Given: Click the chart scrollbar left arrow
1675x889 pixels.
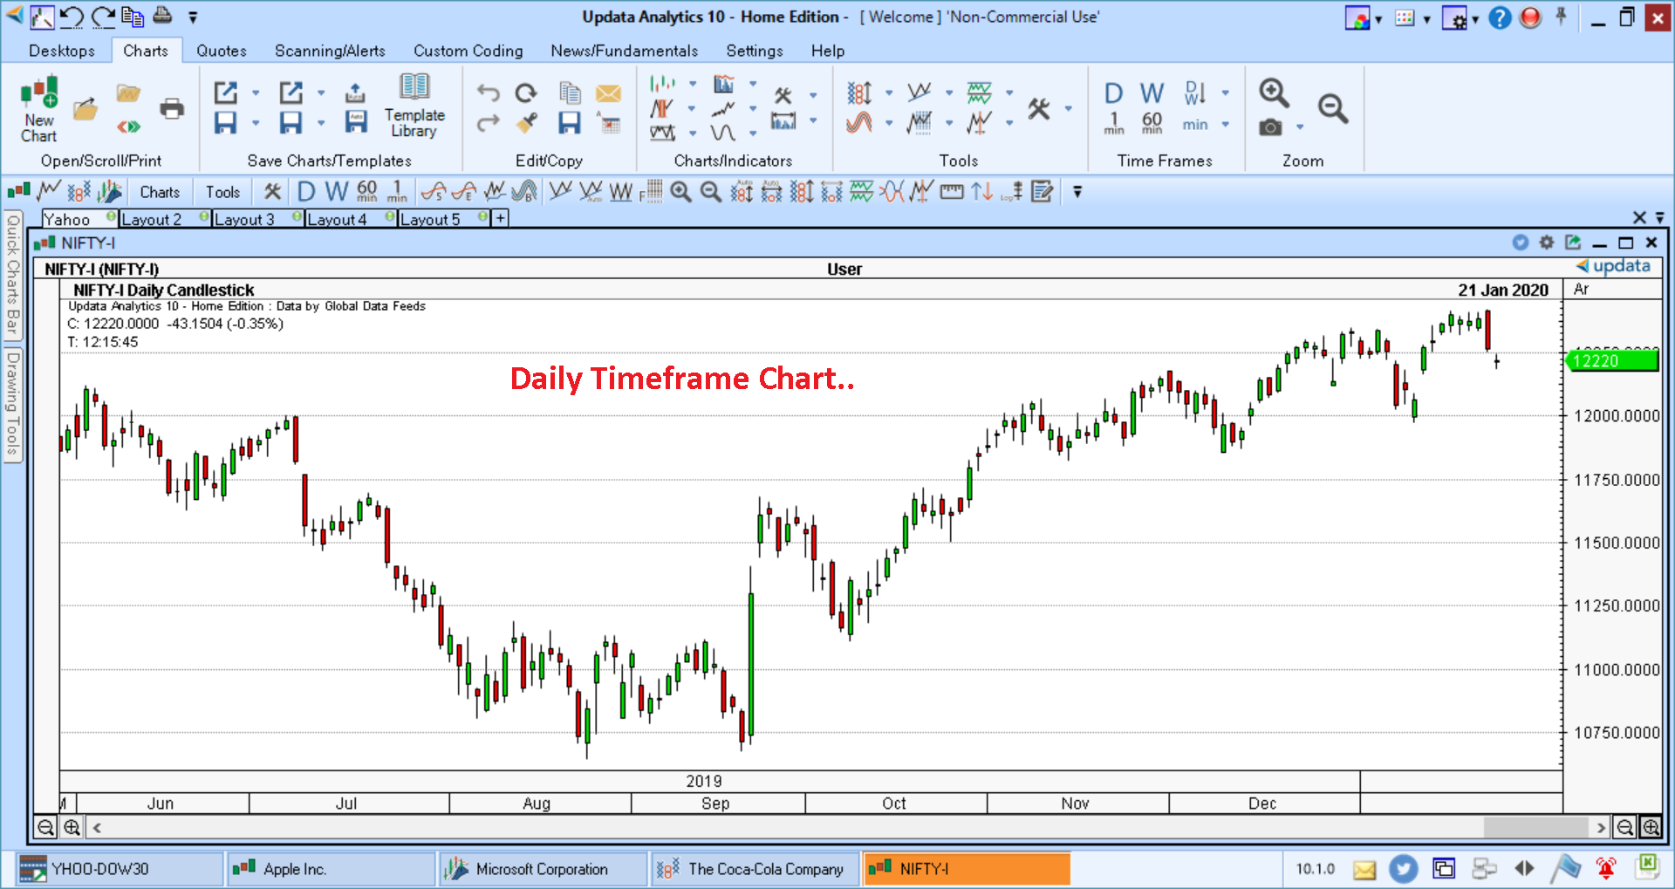Looking at the screenshot, I should tap(97, 827).
